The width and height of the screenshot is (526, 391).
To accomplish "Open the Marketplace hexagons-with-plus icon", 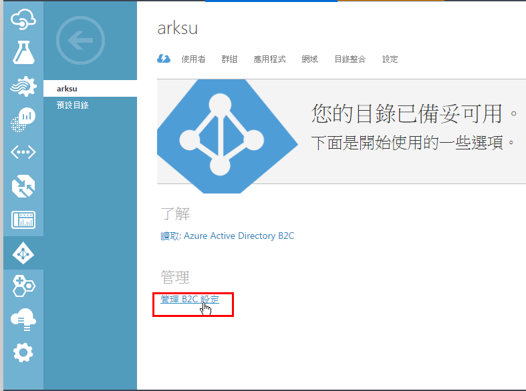I will pos(23,286).
